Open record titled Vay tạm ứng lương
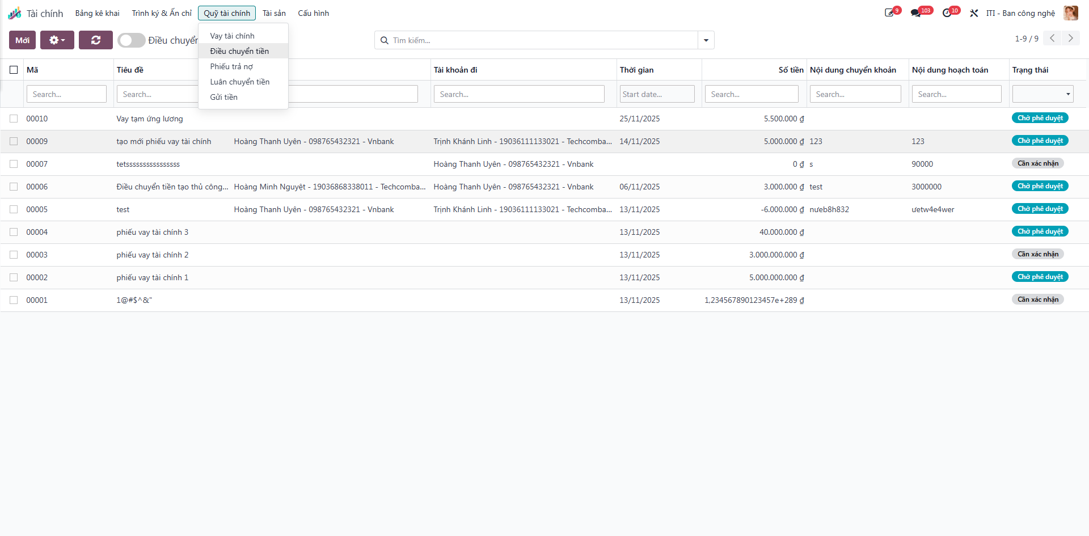 150,119
